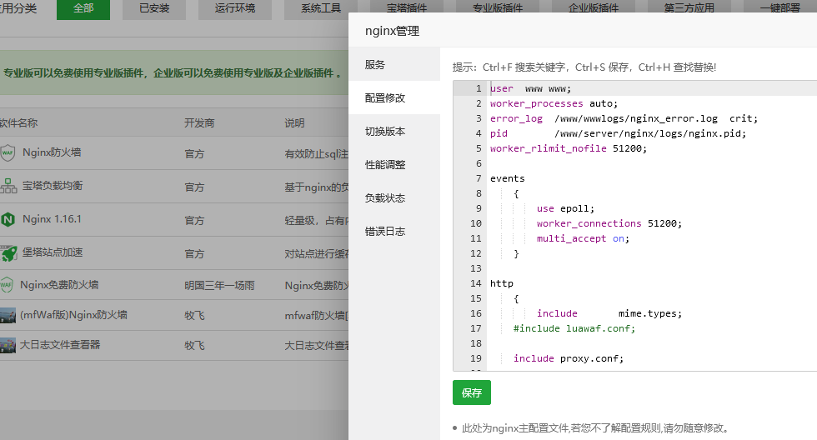Click the 'use epoll;' code line
This screenshot has width=817, height=440.
[565, 209]
